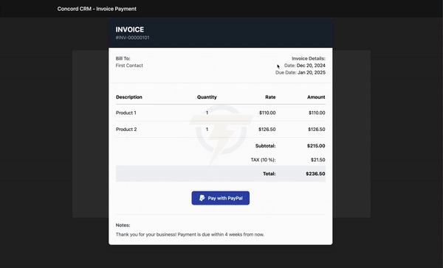Image resolution: width=443 pixels, height=268 pixels.
Task: Select the due date Jan 20, 2025
Action: [312, 72]
